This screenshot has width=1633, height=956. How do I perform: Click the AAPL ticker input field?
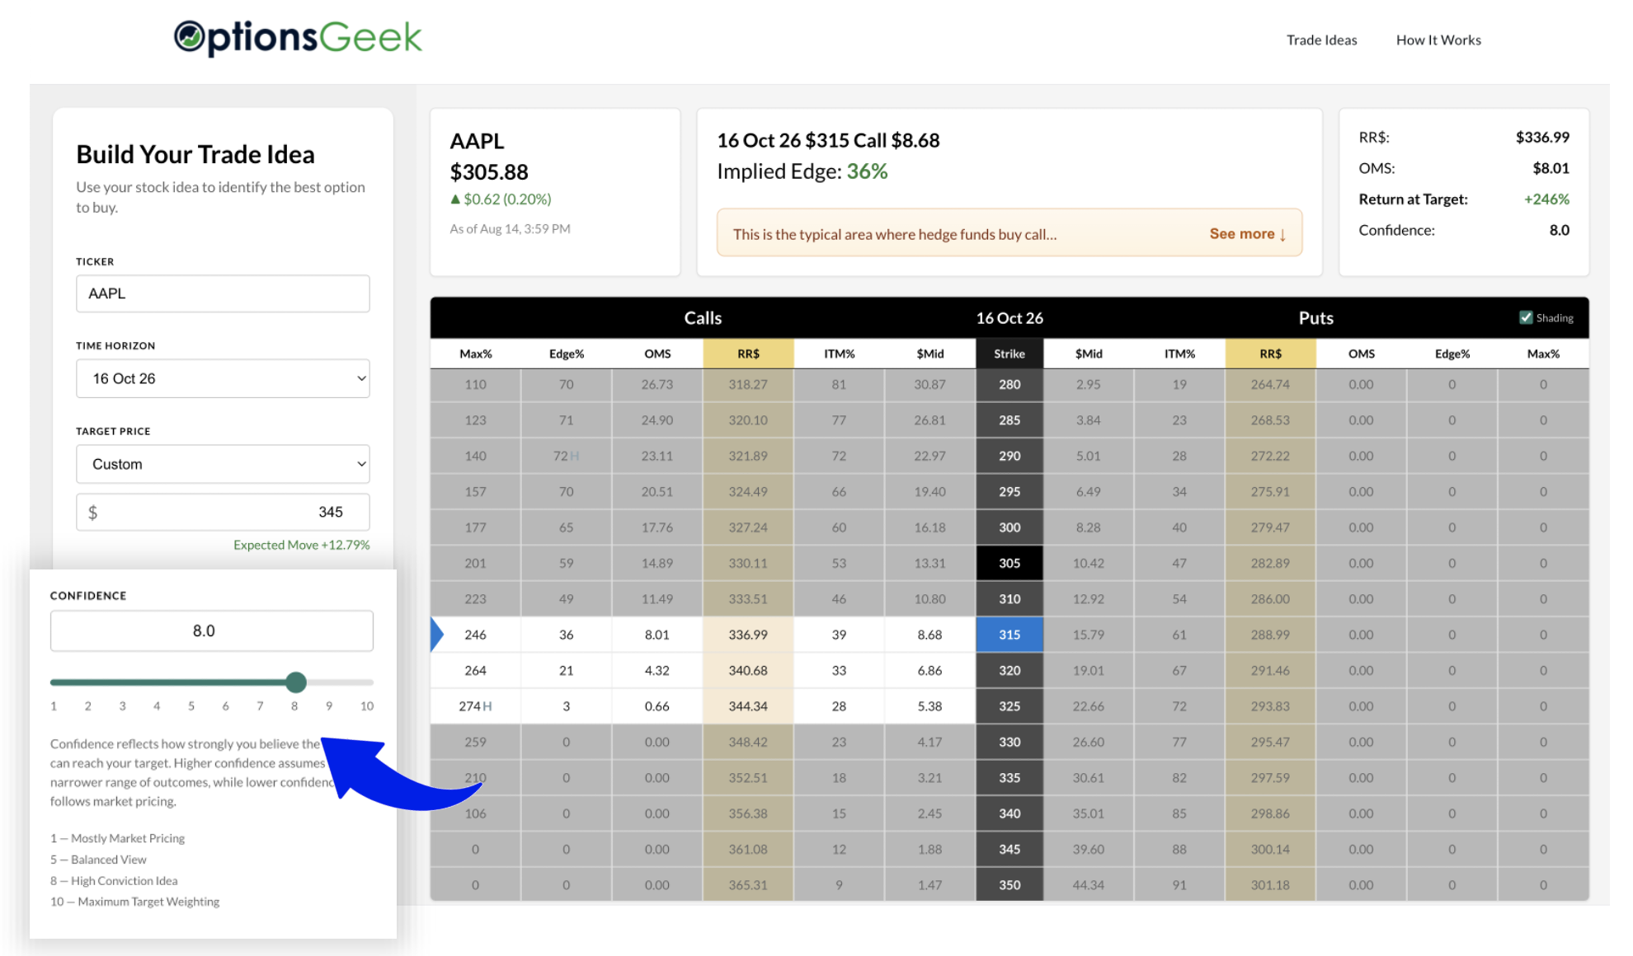click(223, 293)
